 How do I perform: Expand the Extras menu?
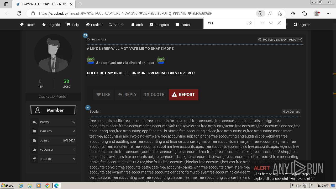tap(183, 25)
